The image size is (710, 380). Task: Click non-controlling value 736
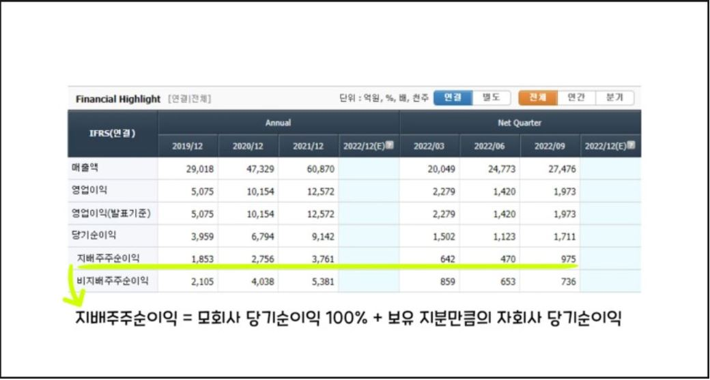tap(568, 282)
